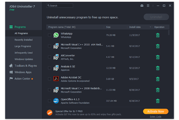Viewport: 179px width, 120px height.
Task: Check the Analysis 6 SE checkbox
Action: click(x=50, y=68)
